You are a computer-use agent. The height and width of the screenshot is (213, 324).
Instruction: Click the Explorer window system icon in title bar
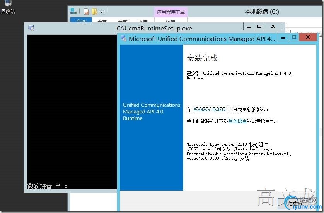pyautogui.click(x=73, y=11)
